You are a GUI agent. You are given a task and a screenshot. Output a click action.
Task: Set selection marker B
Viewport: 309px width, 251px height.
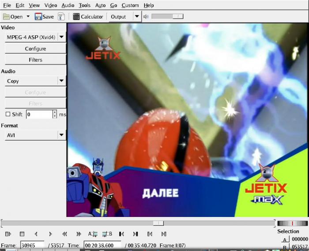107,234
